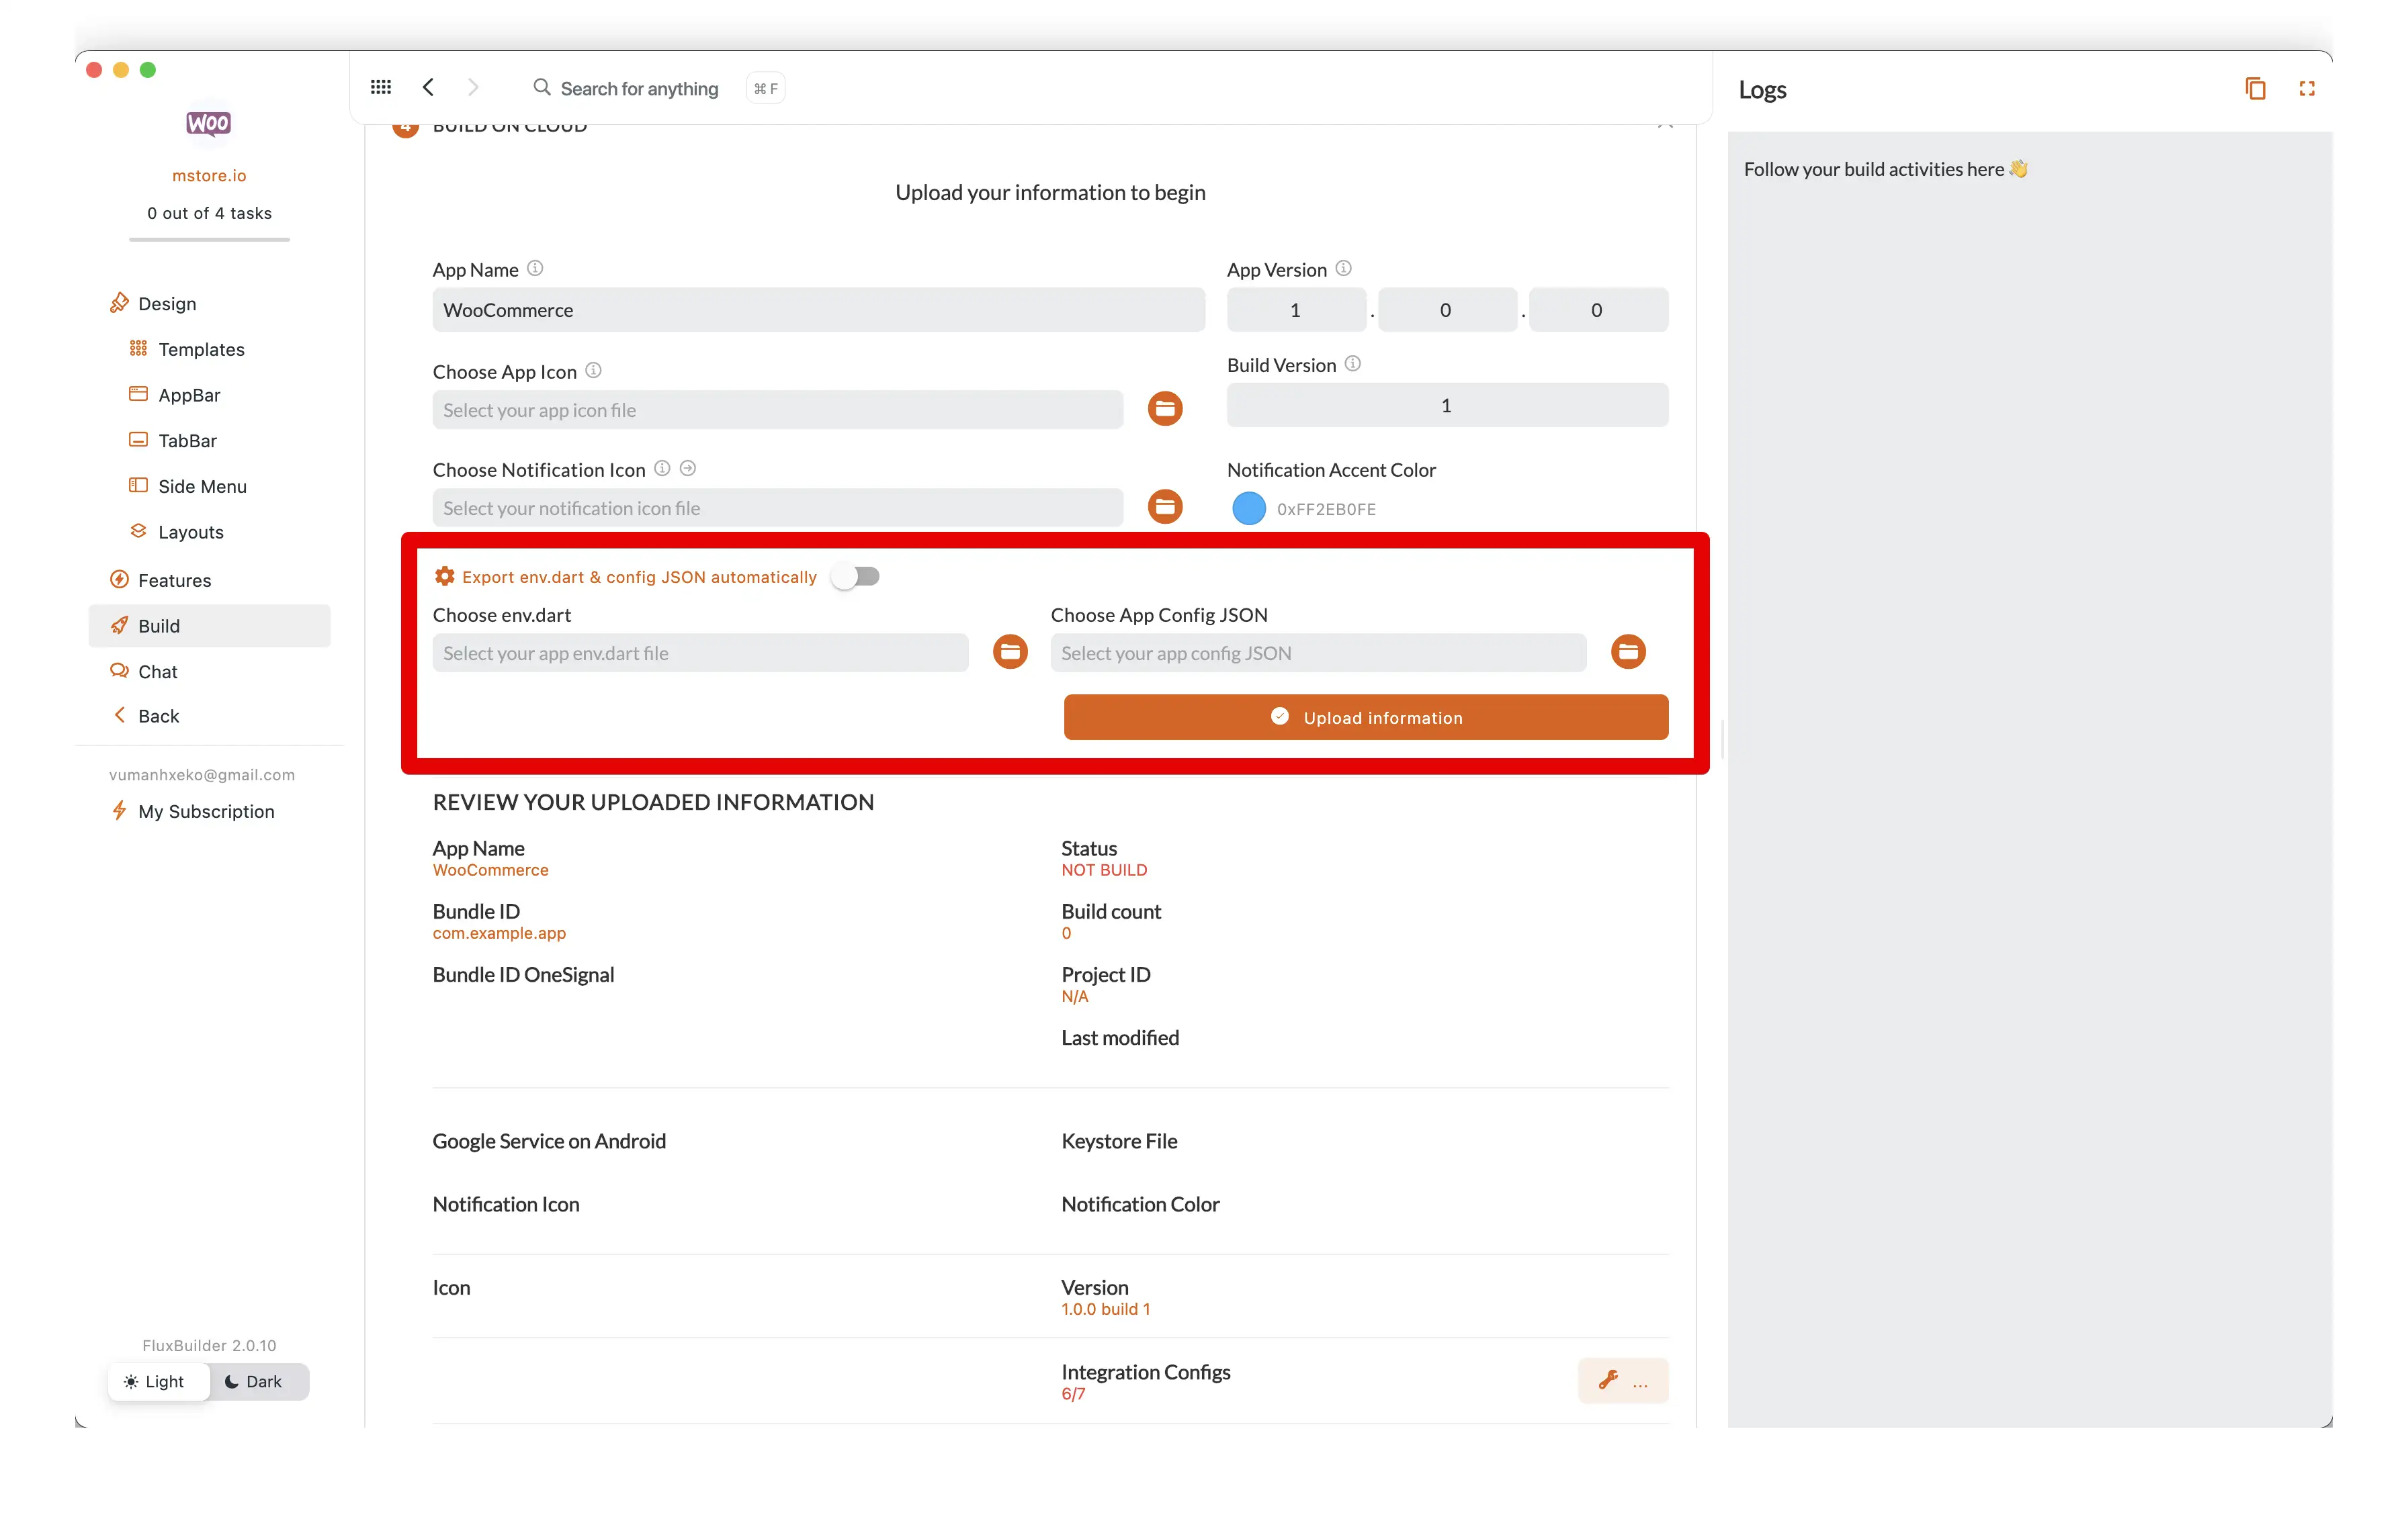The image size is (2408, 1527).
Task: Open the Templates sidebar item
Action: click(x=201, y=349)
